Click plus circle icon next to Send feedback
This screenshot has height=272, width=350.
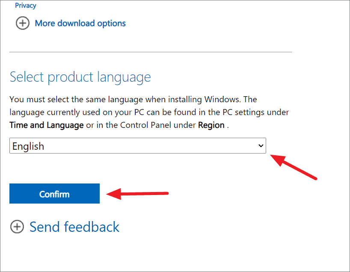pyautogui.click(x=17, y=227)
